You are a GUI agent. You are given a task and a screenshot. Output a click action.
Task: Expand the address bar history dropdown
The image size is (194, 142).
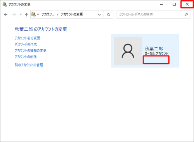click(99, 14)
